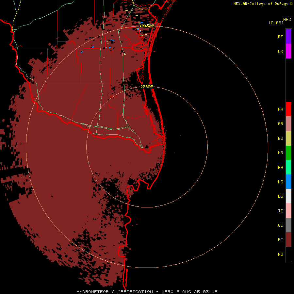Screen dimensions: 294x294
Task: Click the DS legend label
Action: pyautogui.click(x=281, y=196)
